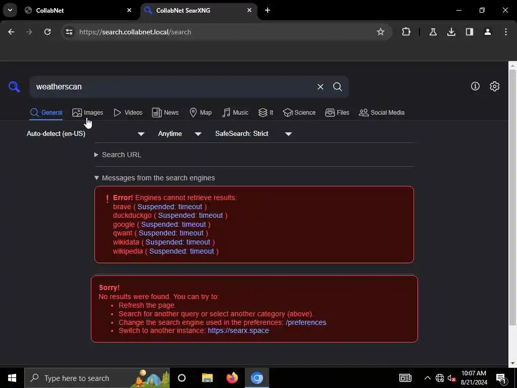The height and width of the screenshot is (388, 517).
Task: Open a new browser tab
Action: 268,10
